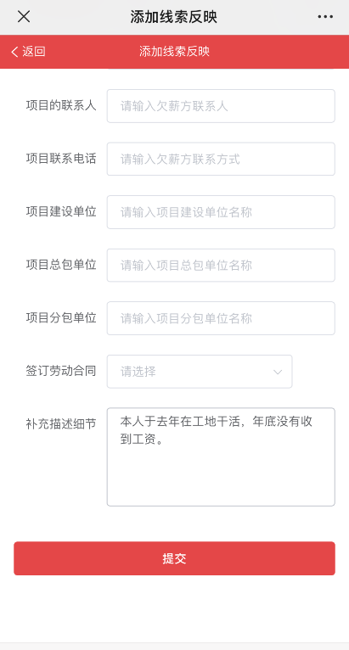
Task: Tap the 项目联系电话 label
Action: (x=61, y=159)
